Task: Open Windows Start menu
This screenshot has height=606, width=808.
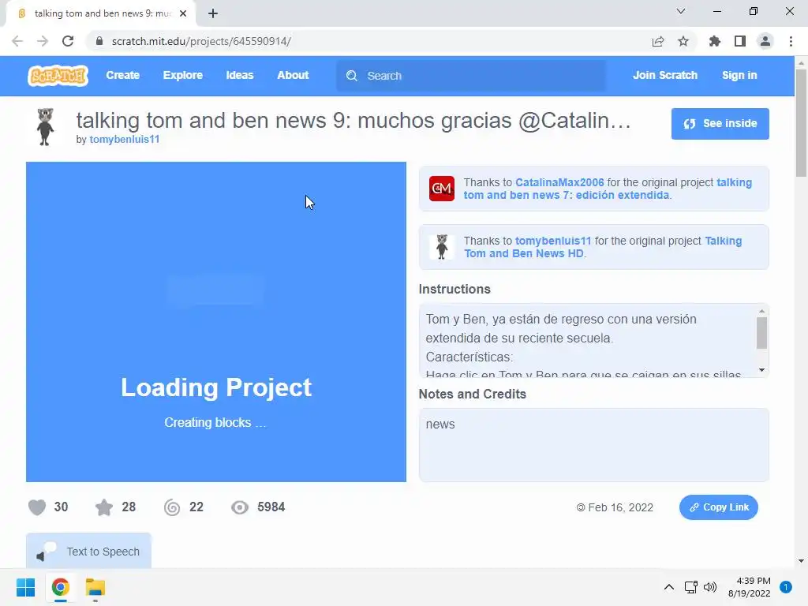Action: 25,587
